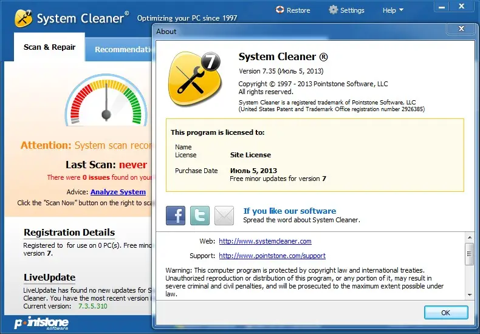Click the Analyze System advice link
The width and height of the screenshot is (480, 334).
coord(118,192)
